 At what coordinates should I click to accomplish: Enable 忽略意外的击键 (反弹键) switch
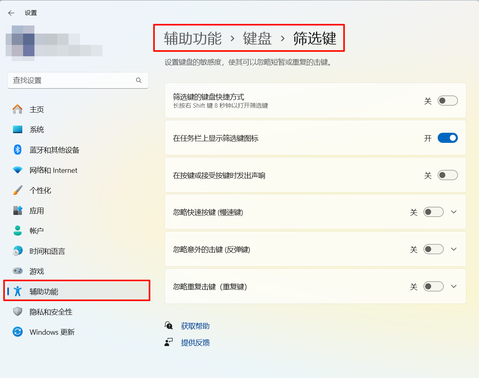point(433,249)
